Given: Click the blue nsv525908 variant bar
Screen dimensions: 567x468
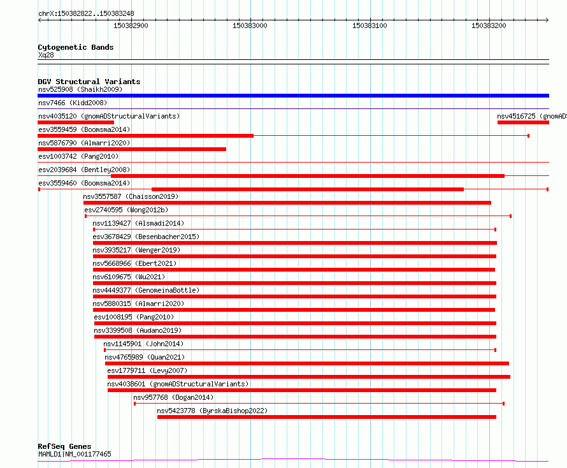Looking at the screenshot, I should tap(293, 96).
